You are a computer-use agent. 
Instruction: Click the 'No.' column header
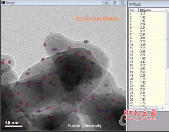[x=134, y=10]
